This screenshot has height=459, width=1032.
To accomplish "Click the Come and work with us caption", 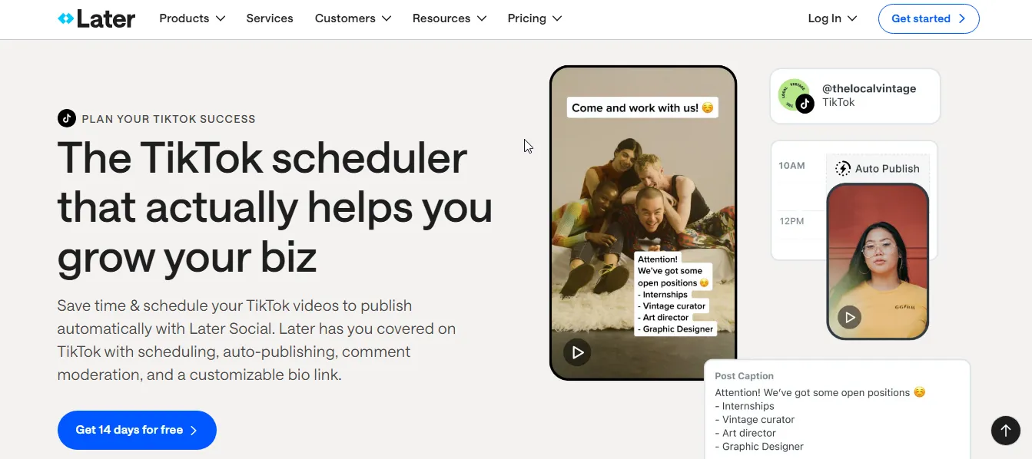I will (642, 107).
